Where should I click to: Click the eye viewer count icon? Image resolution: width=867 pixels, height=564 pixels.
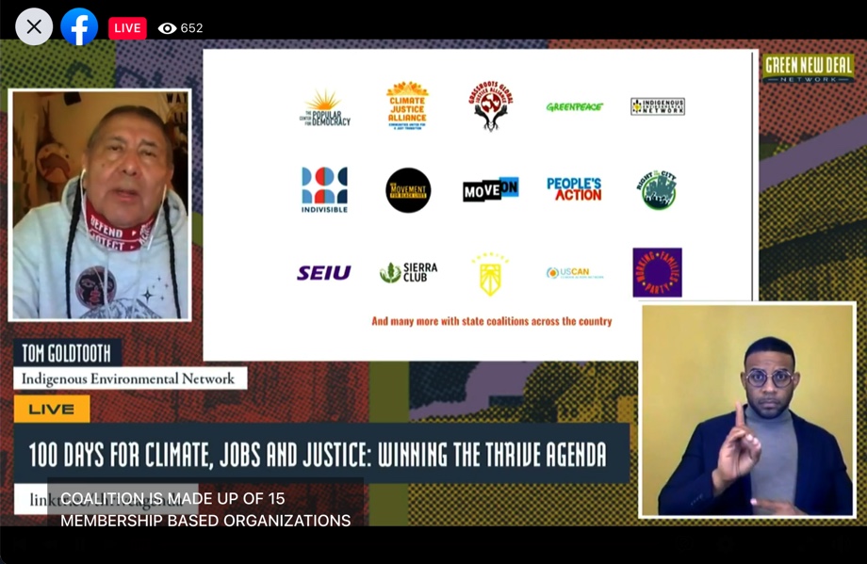(167, 28)
